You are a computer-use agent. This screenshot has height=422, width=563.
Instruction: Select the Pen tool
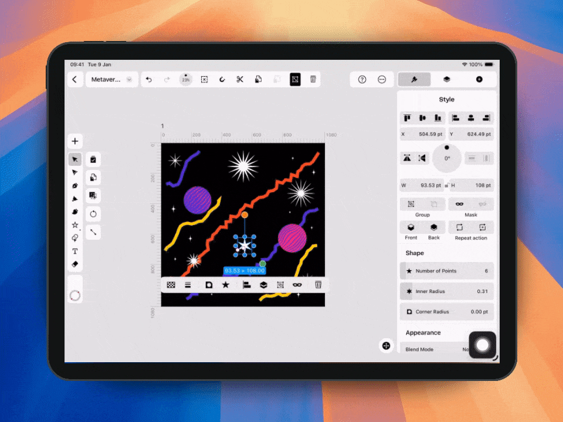tap(75, 186)
